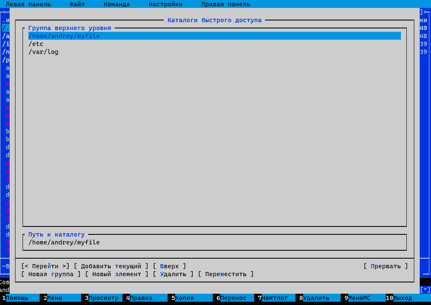Open the Левая панель menu
Screen dimensions: 431x305
pyautogui.click(x=28, y=4)
